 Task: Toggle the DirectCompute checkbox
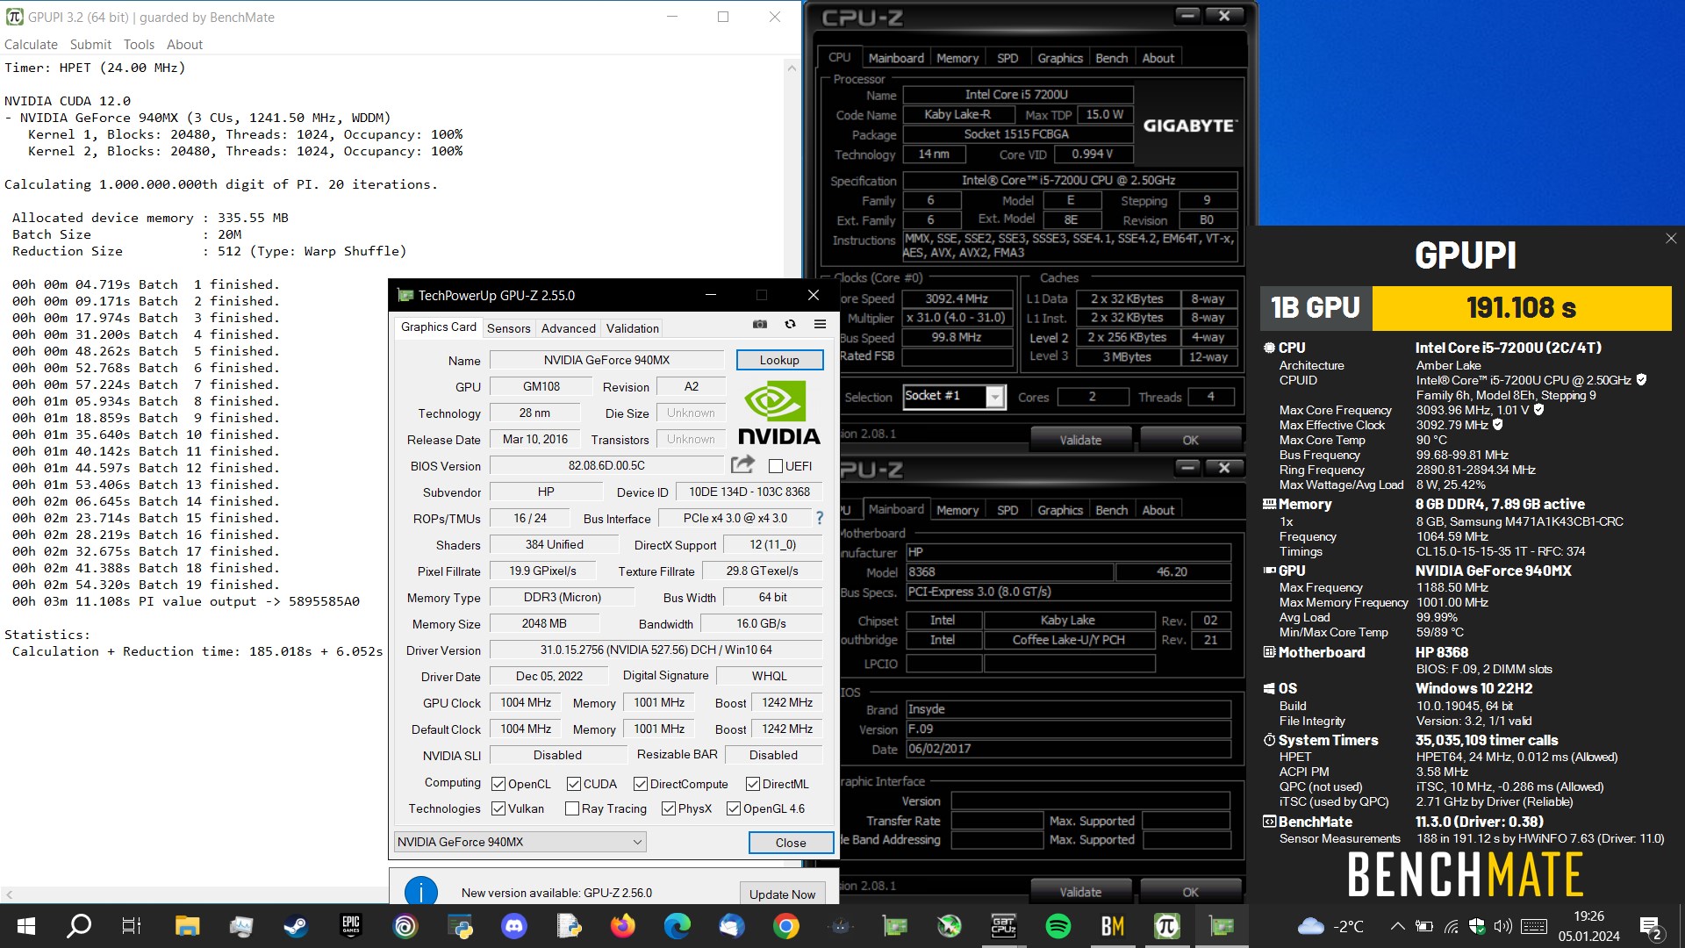pyautogui.click(x=641, y=784)
